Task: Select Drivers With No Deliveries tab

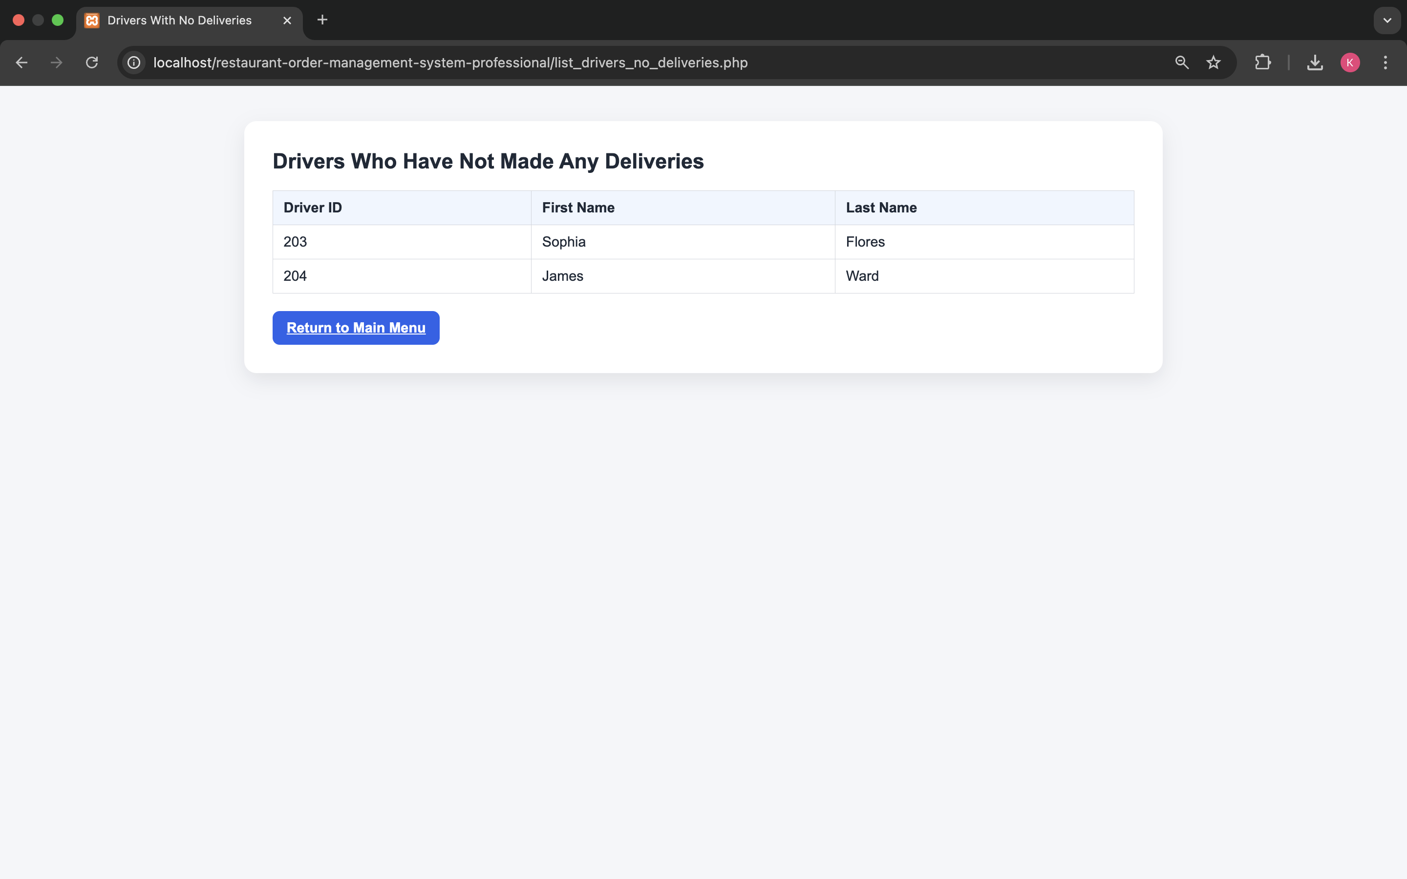Action: (x=180, y=21)
